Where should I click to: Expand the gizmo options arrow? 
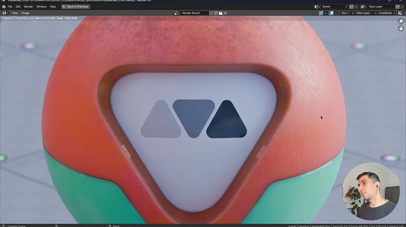(x=325, y=13)
